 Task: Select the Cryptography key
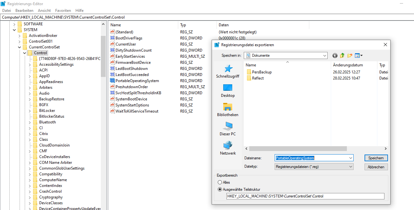(51, 197)
